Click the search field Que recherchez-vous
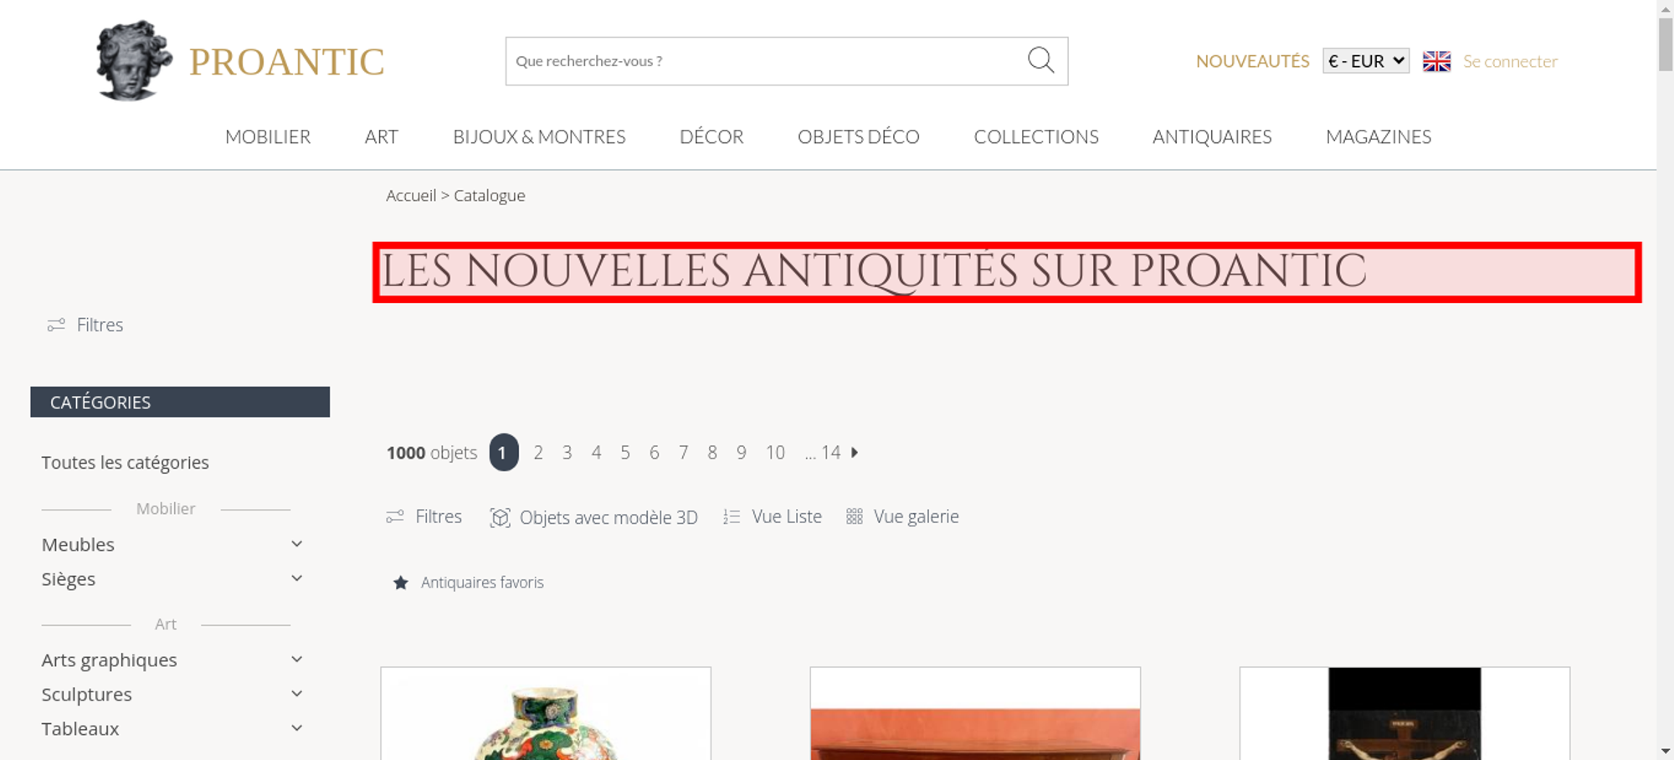The height and width of the screenshot is (760, 1674). click(766, 61)
